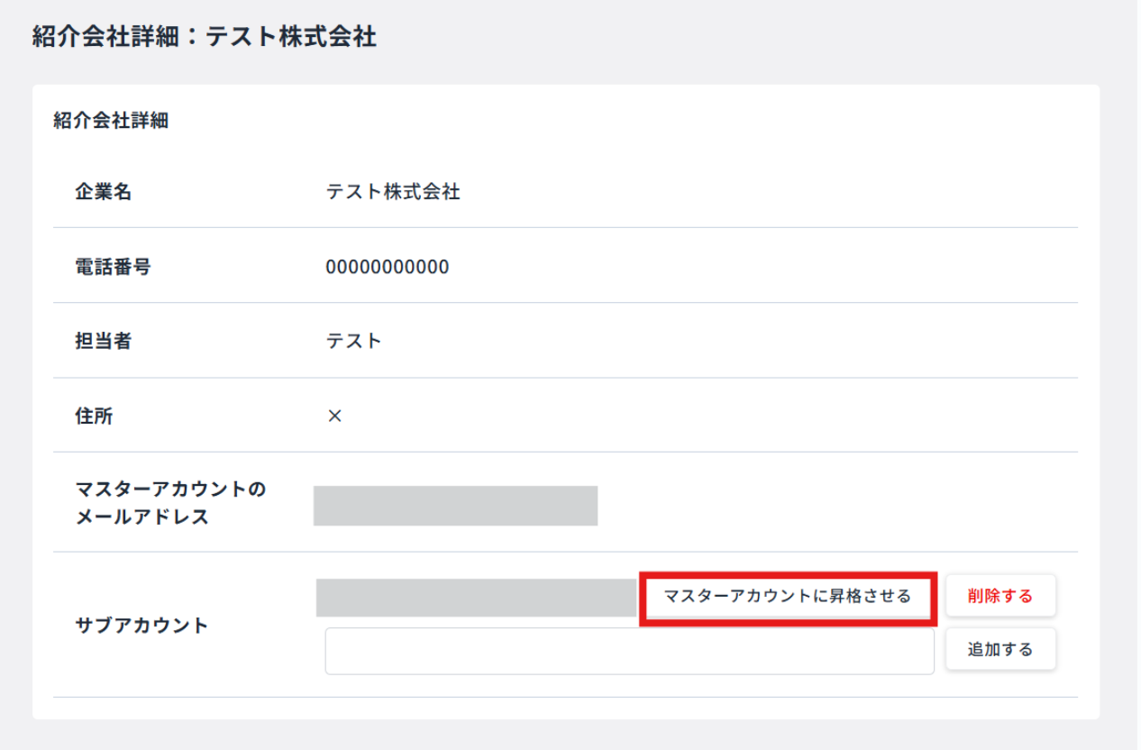Click the 企業名 field label

98,190
